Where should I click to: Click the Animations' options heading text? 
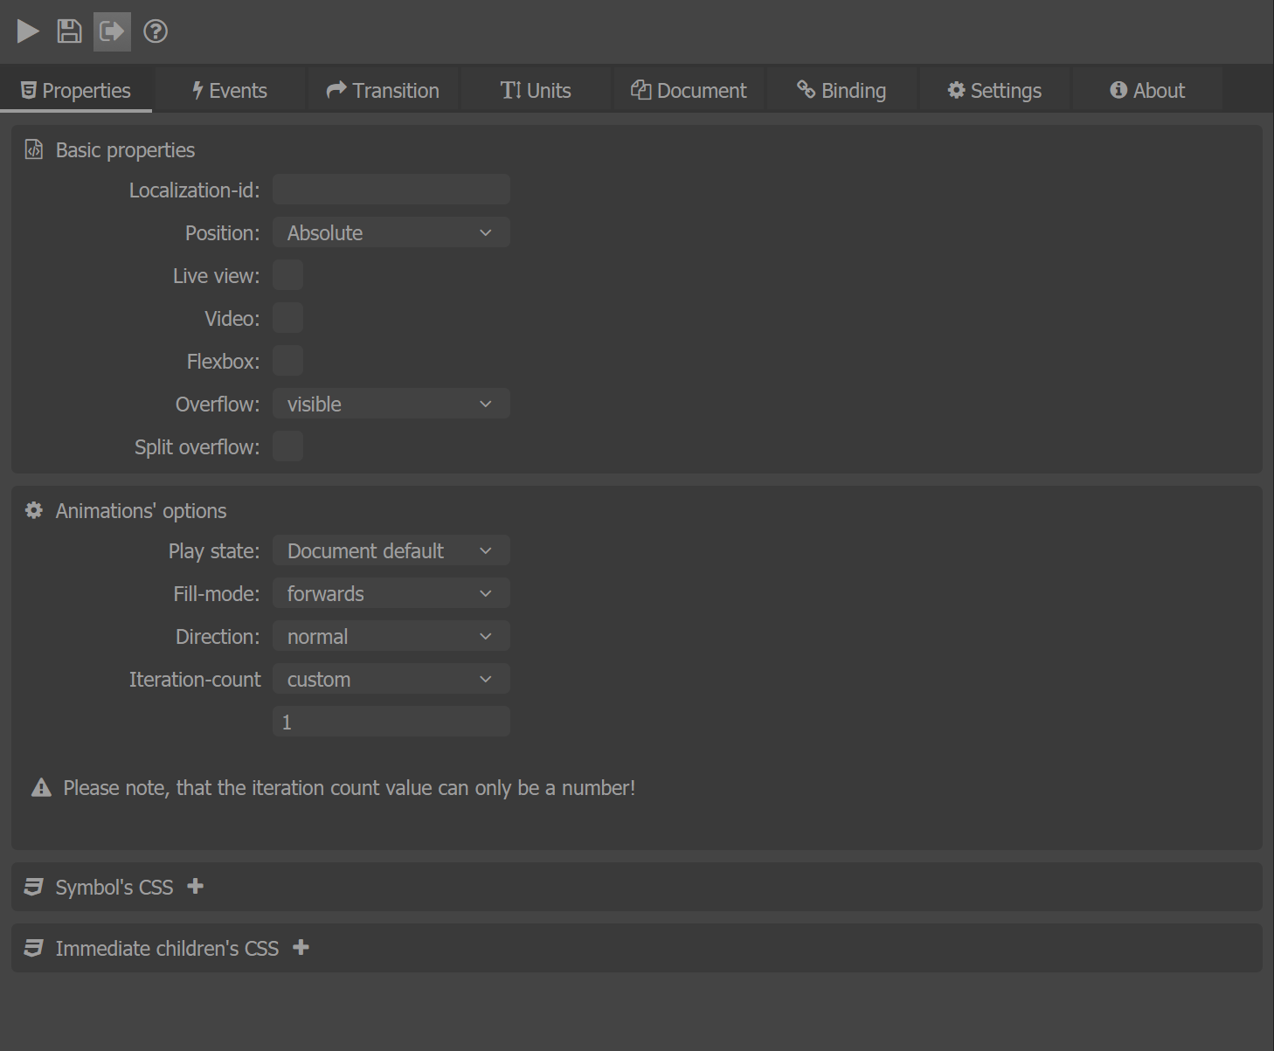141,511
